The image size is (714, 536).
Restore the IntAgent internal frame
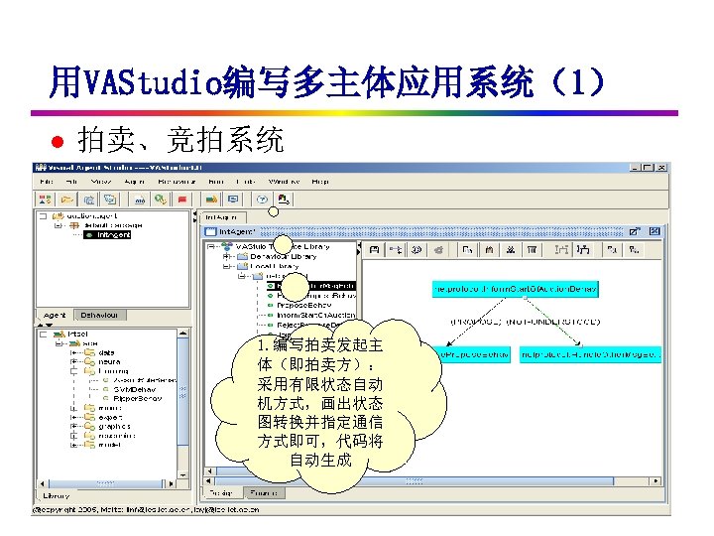(x=635, y=231)
